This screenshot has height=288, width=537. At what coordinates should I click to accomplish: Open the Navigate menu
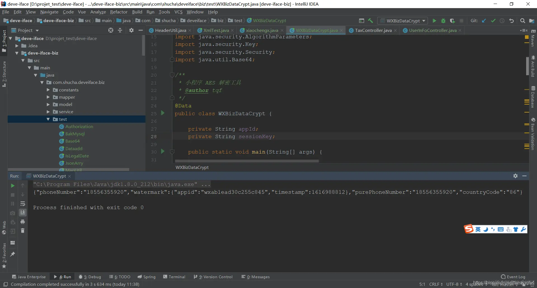49,12
